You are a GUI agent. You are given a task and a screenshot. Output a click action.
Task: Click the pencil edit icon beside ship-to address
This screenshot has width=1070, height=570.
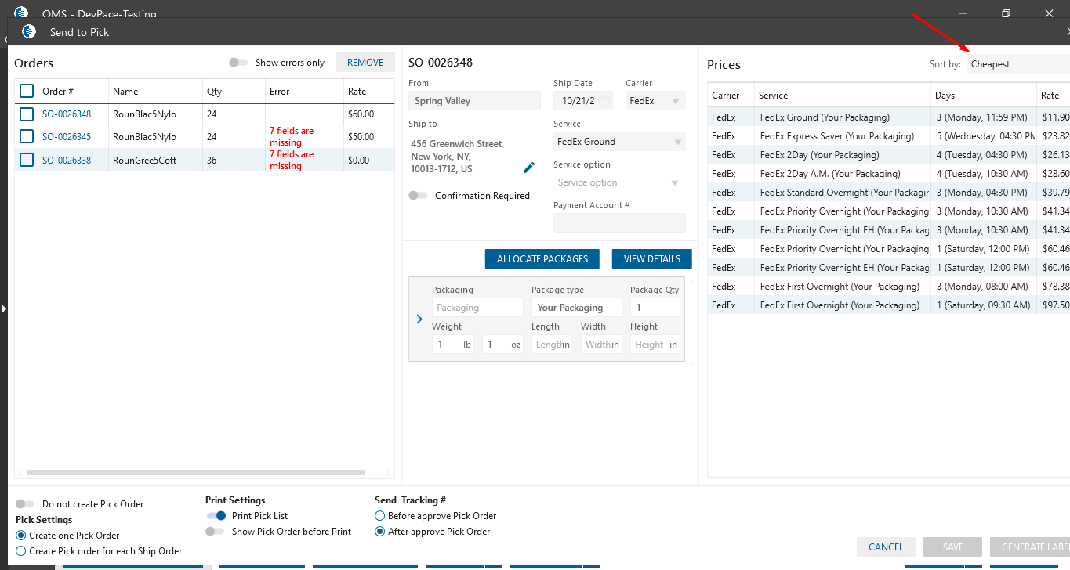click(x=529, y=168)
